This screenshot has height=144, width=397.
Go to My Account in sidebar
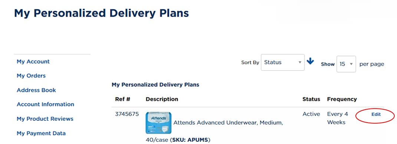33,62
